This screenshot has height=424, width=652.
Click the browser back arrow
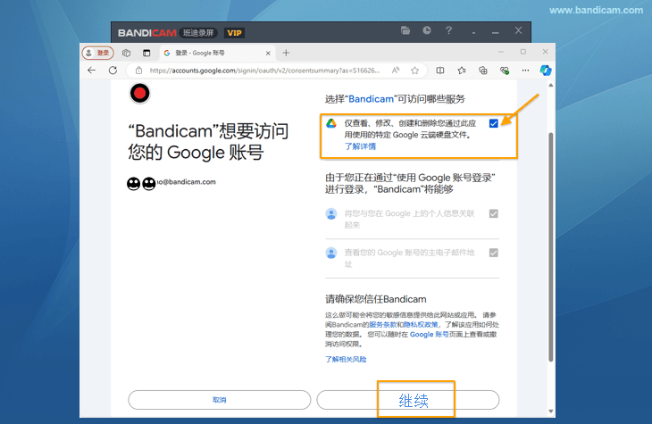point(91,70)
